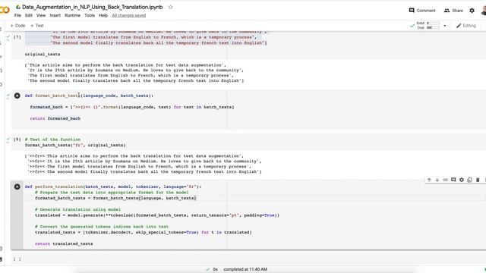
Task: Click the translated = model.generate line
Action: pyautogui.click(x=157, y=215)
